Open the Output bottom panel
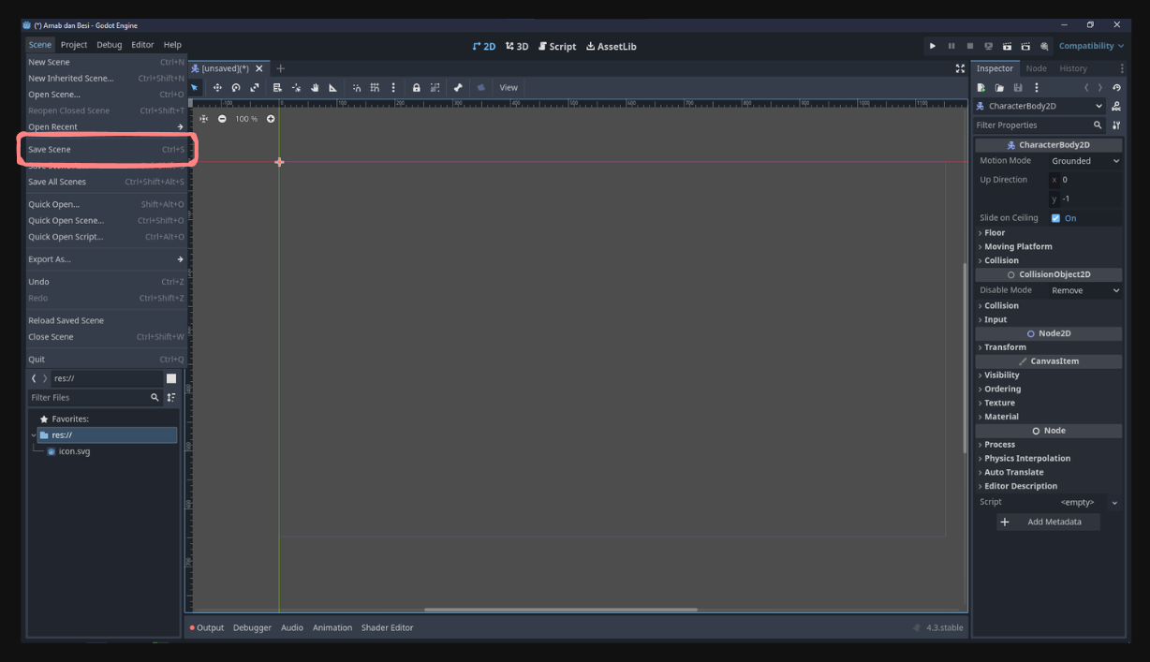Image resolution: width=1150 pixels, height=662 pixels. pos(207,627)
